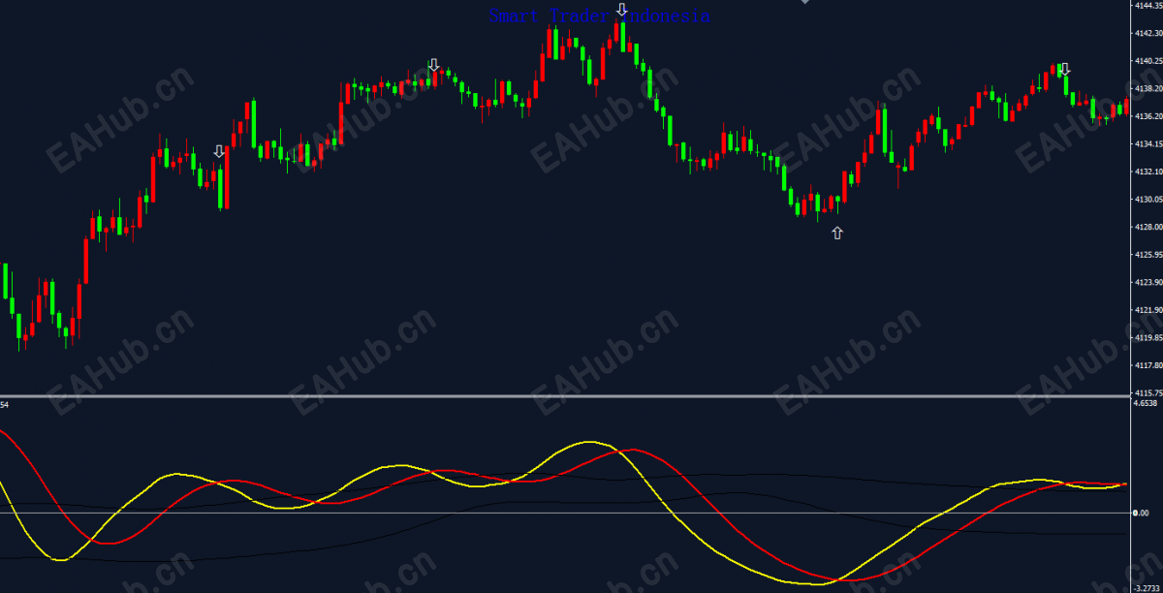Click the 4138.20 price scale label
1163x593 pixels.
1147,88
